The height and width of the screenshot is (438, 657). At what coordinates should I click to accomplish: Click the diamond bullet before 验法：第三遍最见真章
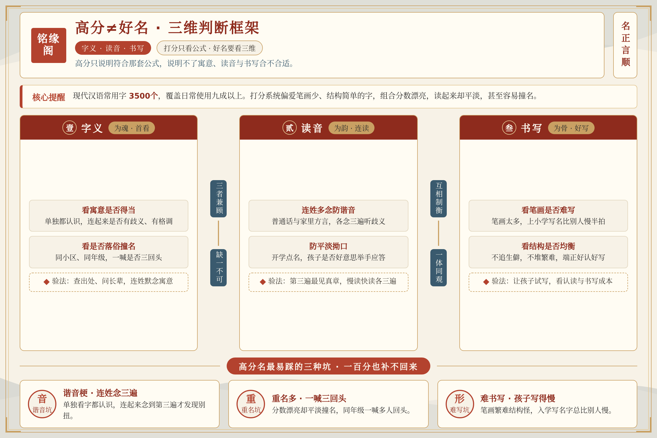click(263, 282)
